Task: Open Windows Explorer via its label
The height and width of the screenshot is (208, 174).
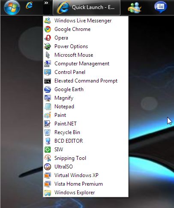Action: 75,193
